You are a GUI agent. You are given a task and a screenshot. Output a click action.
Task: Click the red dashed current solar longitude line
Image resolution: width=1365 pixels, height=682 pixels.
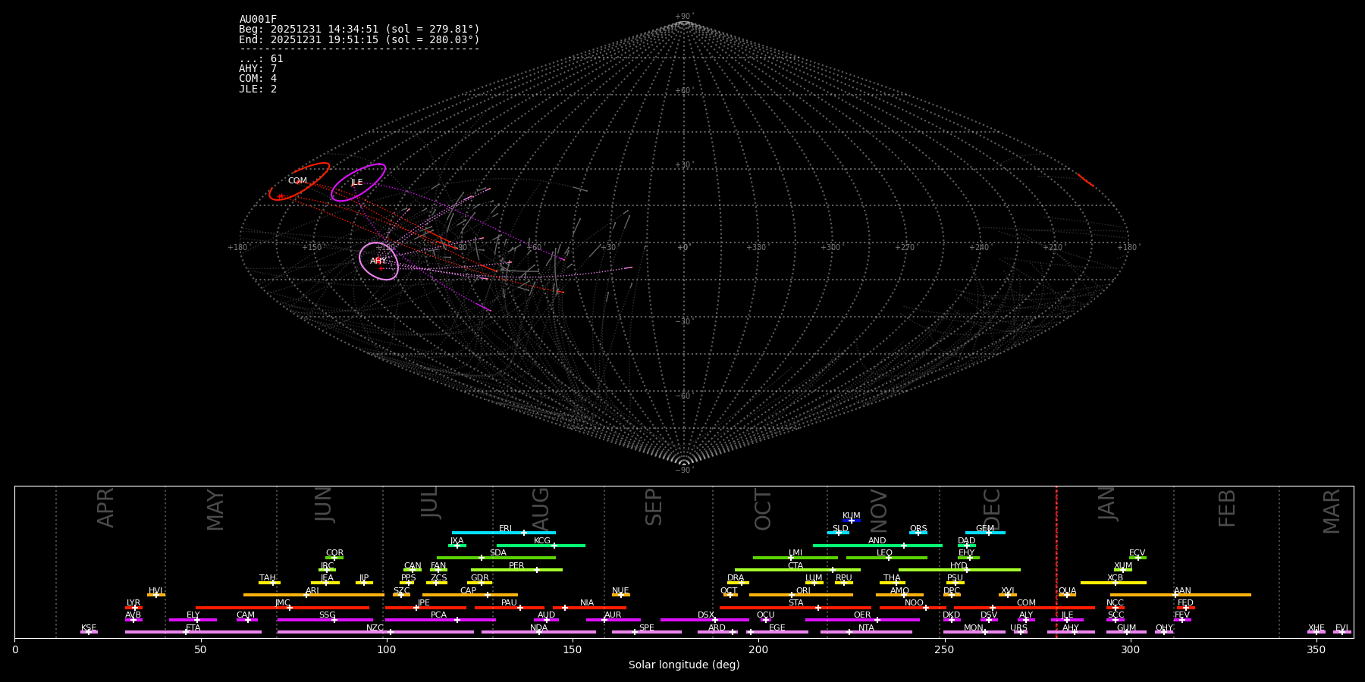click(x=1056, y=562)
